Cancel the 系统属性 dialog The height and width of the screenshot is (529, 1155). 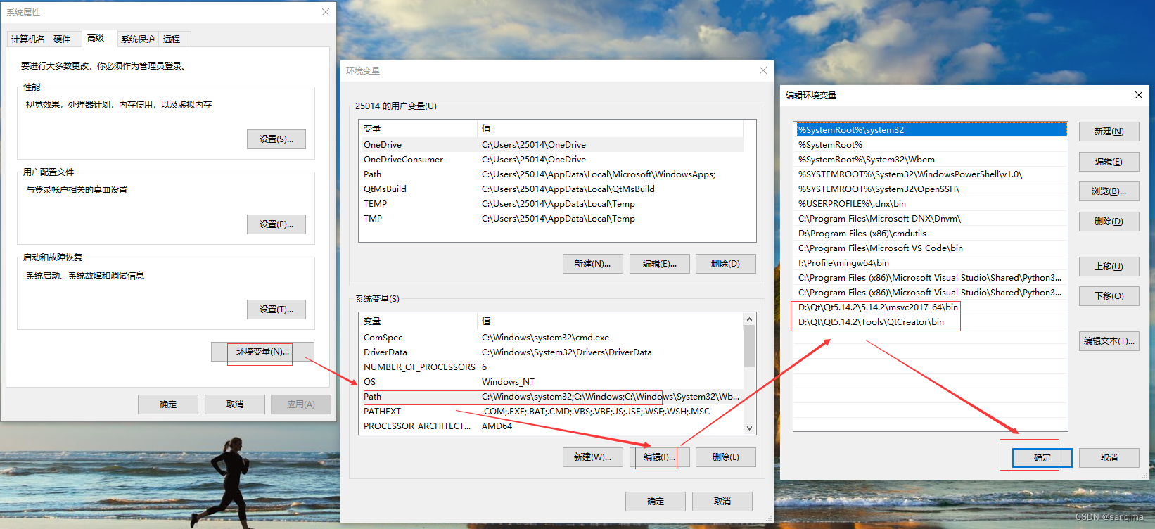point(235,404)
